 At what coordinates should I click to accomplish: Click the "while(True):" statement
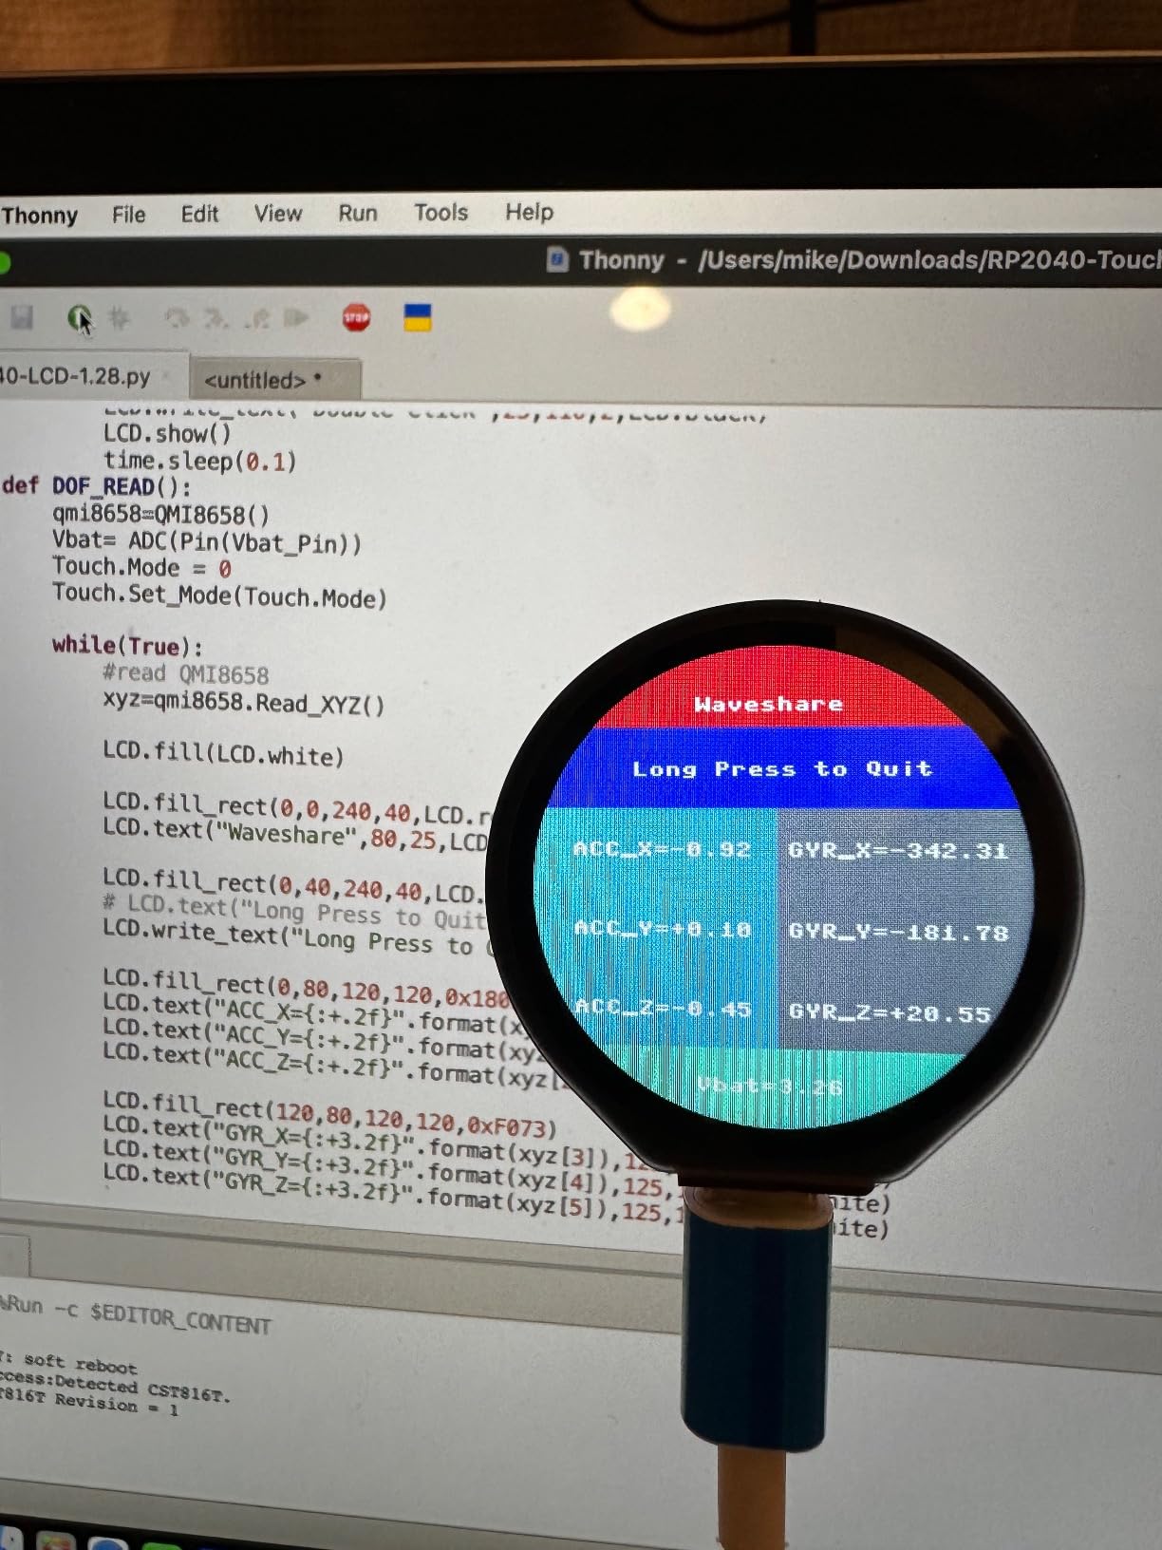point(128,646)
